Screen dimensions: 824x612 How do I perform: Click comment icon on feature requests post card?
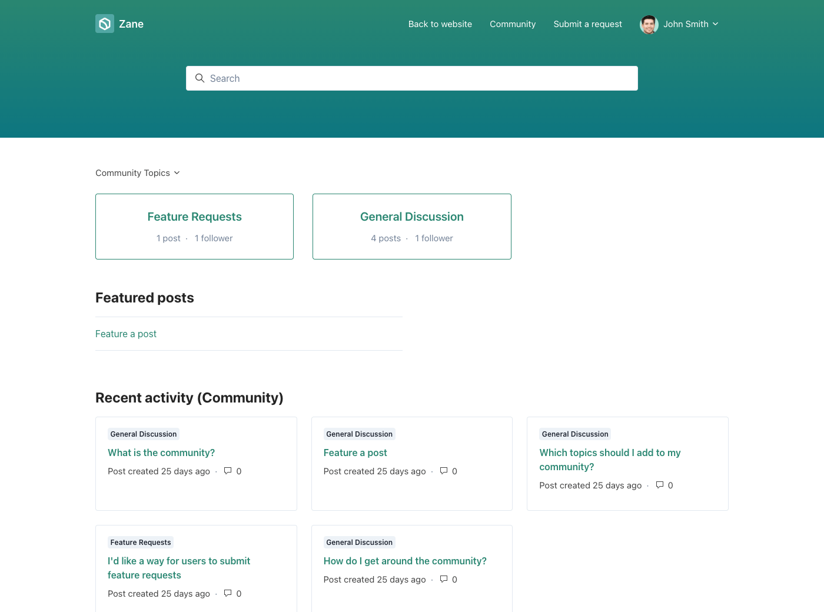click(228, 593)
